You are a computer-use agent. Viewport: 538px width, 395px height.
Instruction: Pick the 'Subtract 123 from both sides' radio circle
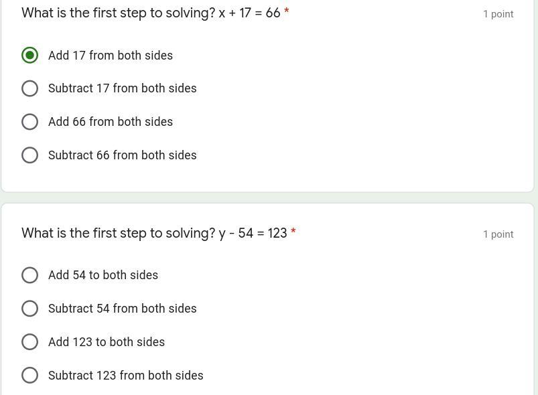click(x=29, y=376)
